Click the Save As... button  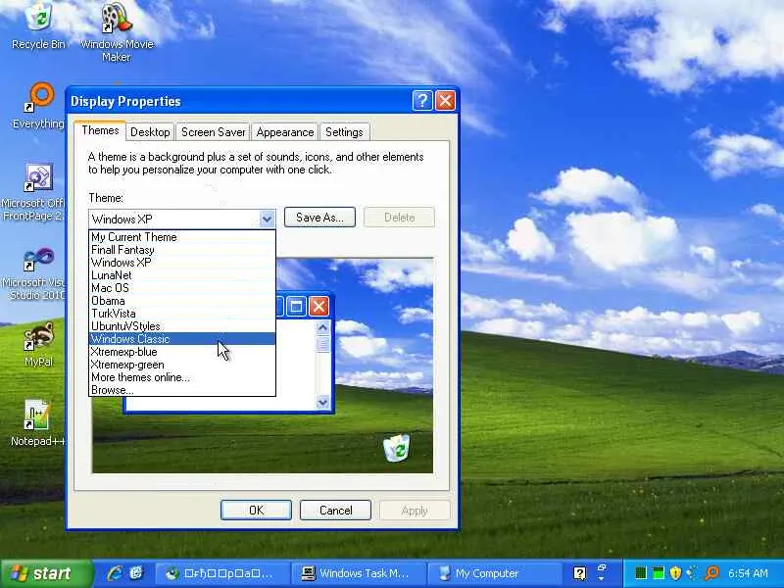pyautogui.click(x=319, y=217)
